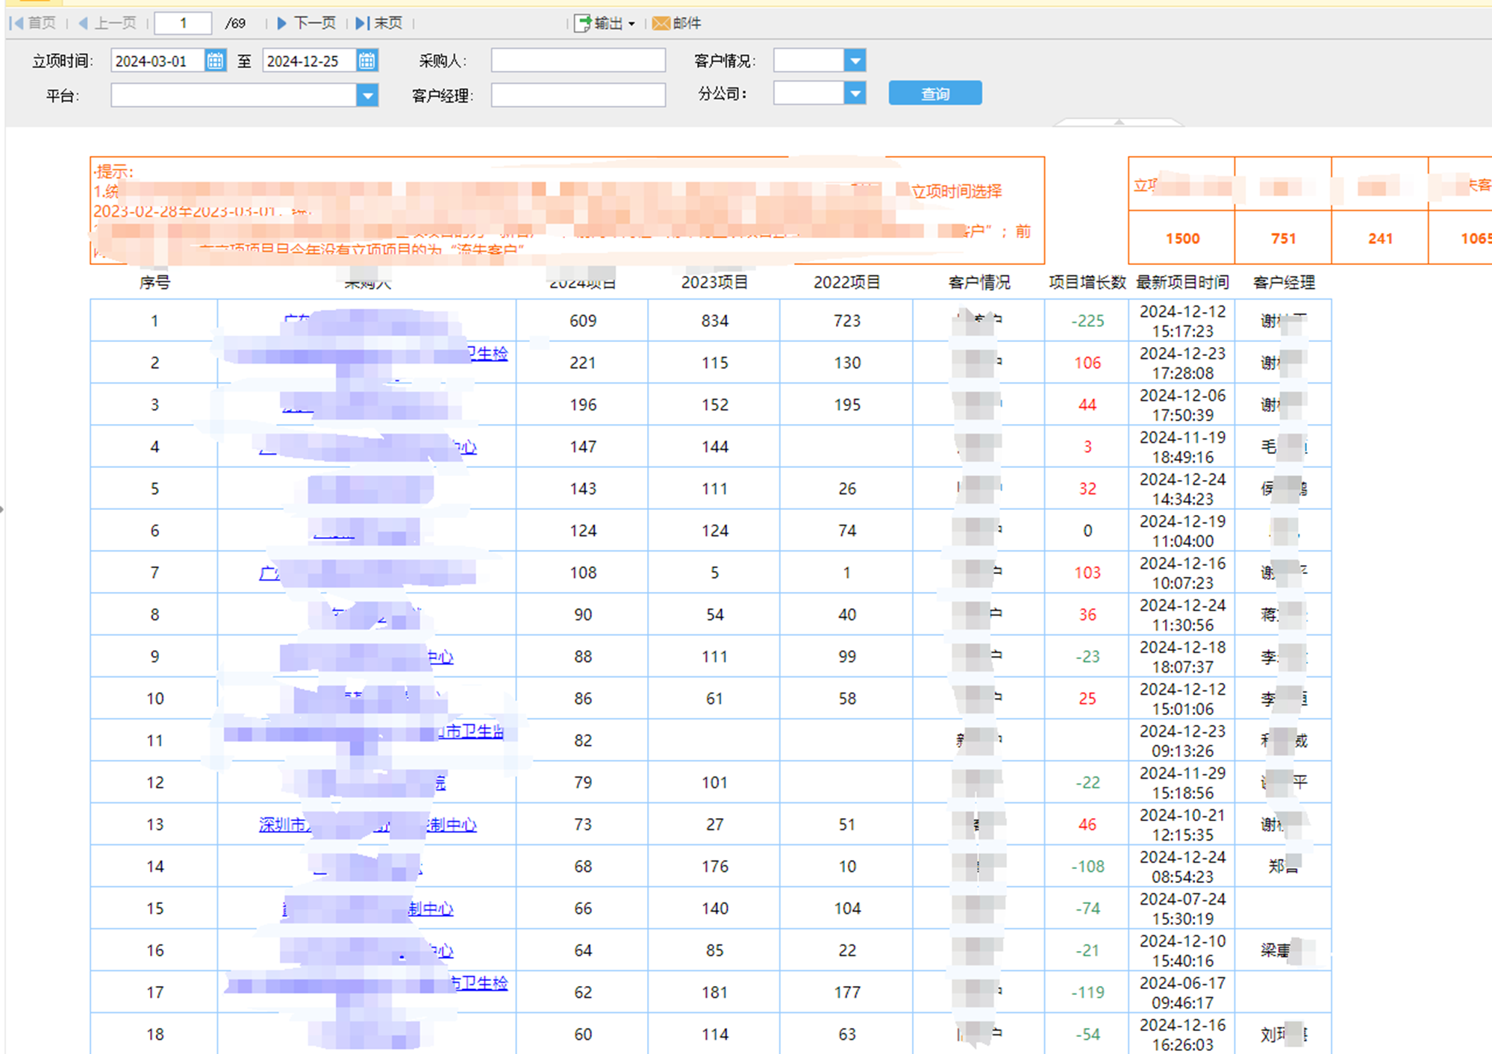The image size is (1492, 1054).
Task: Open end date calendar picker
Action: (366, 60)
